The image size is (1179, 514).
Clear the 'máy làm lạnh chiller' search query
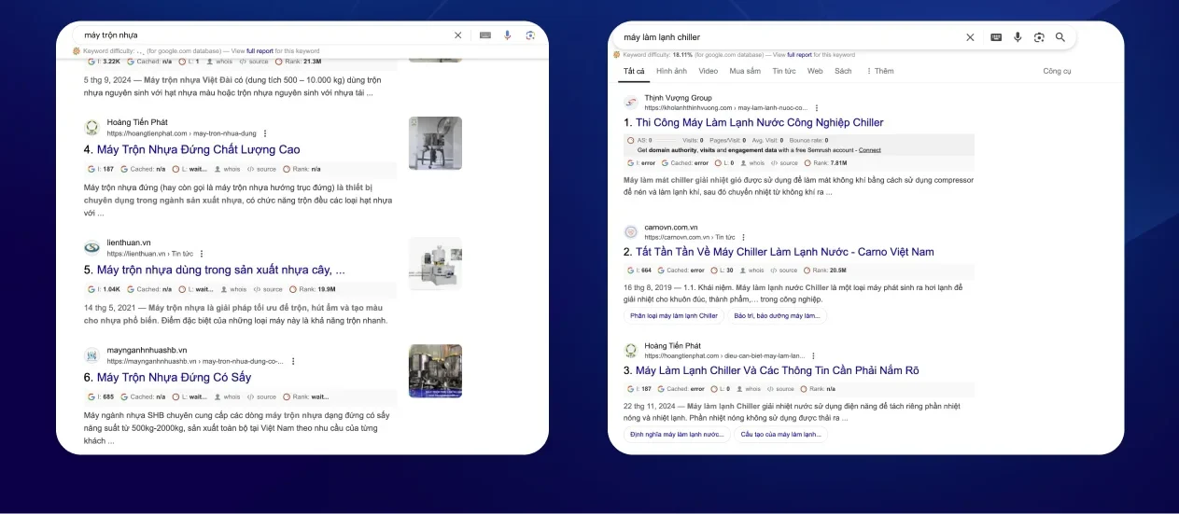click(970, 37)
